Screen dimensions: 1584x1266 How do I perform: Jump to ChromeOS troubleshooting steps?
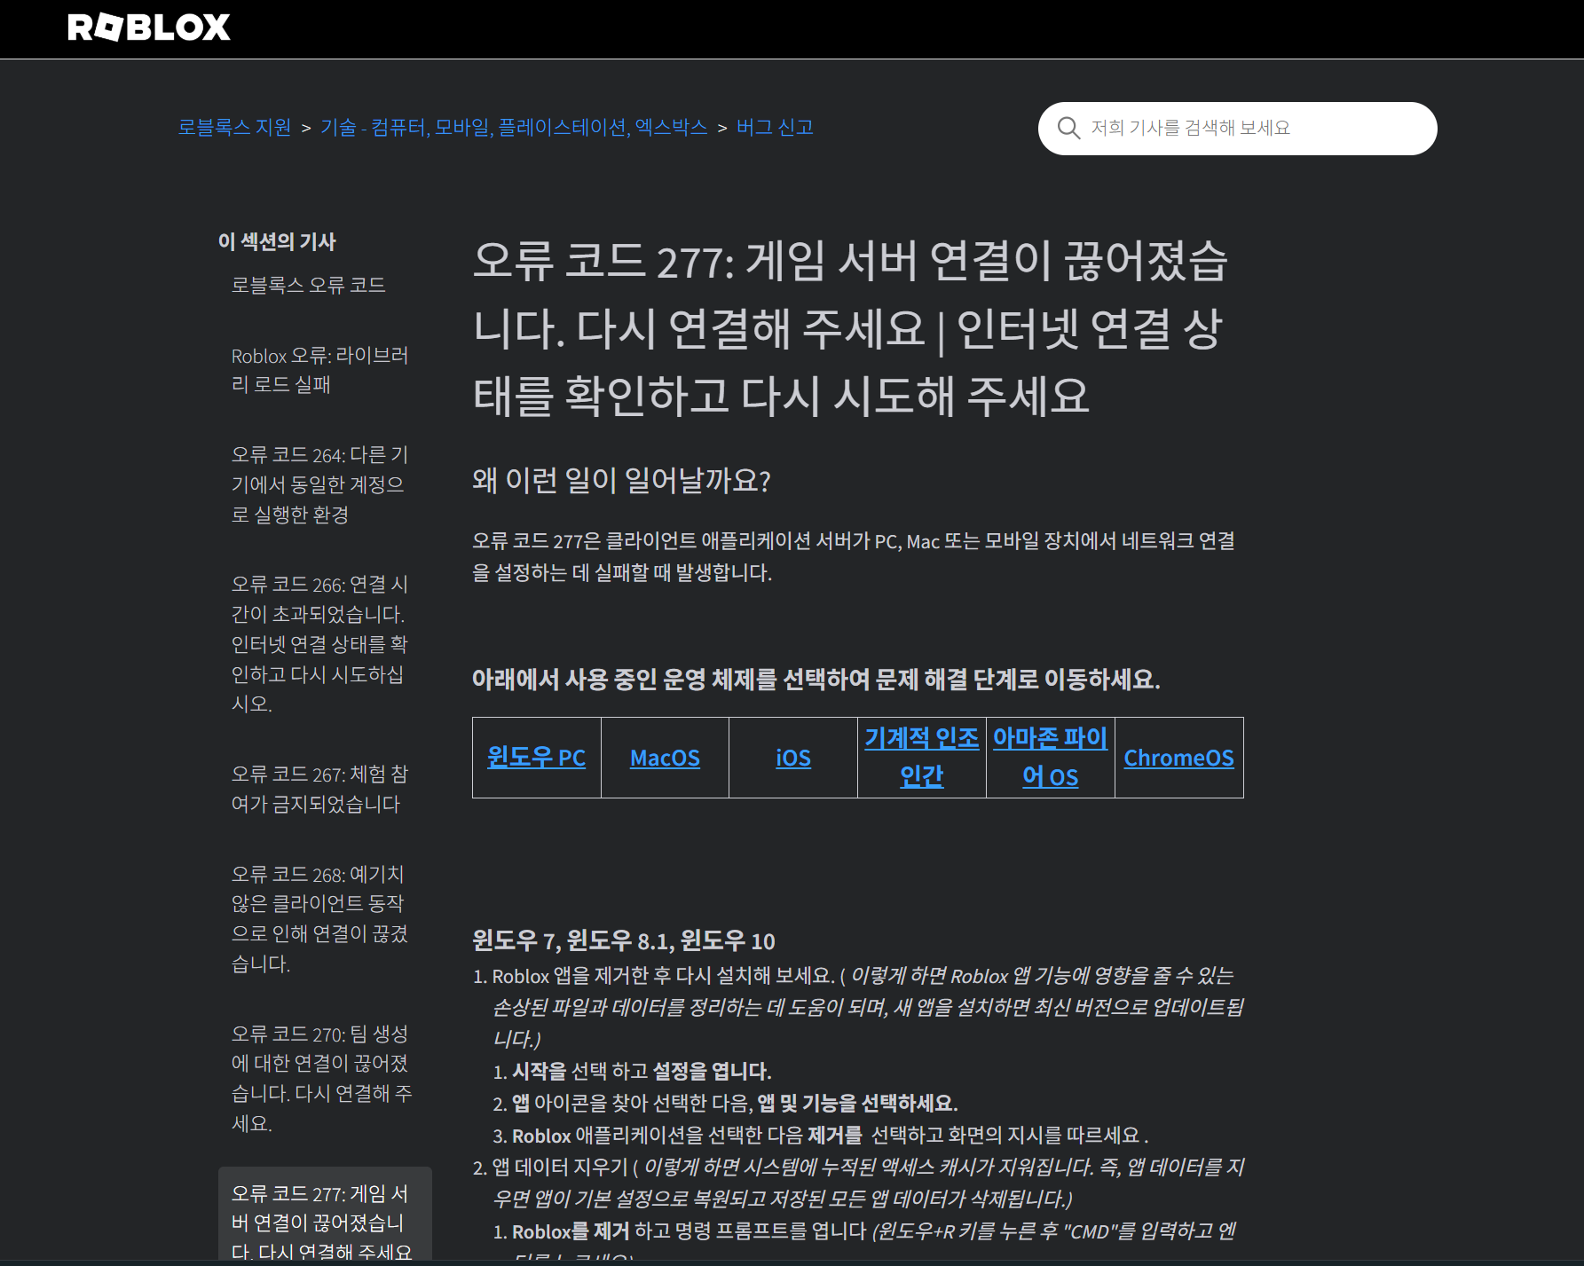click(1178, 758)
